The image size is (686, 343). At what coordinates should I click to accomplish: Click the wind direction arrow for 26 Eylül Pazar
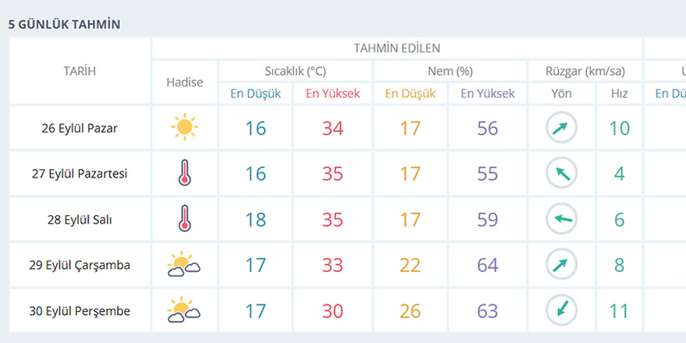561,127
